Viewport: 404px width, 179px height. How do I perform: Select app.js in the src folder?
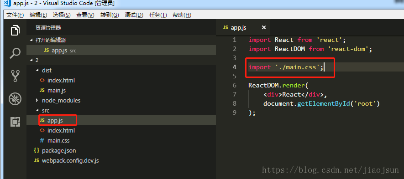121,120
